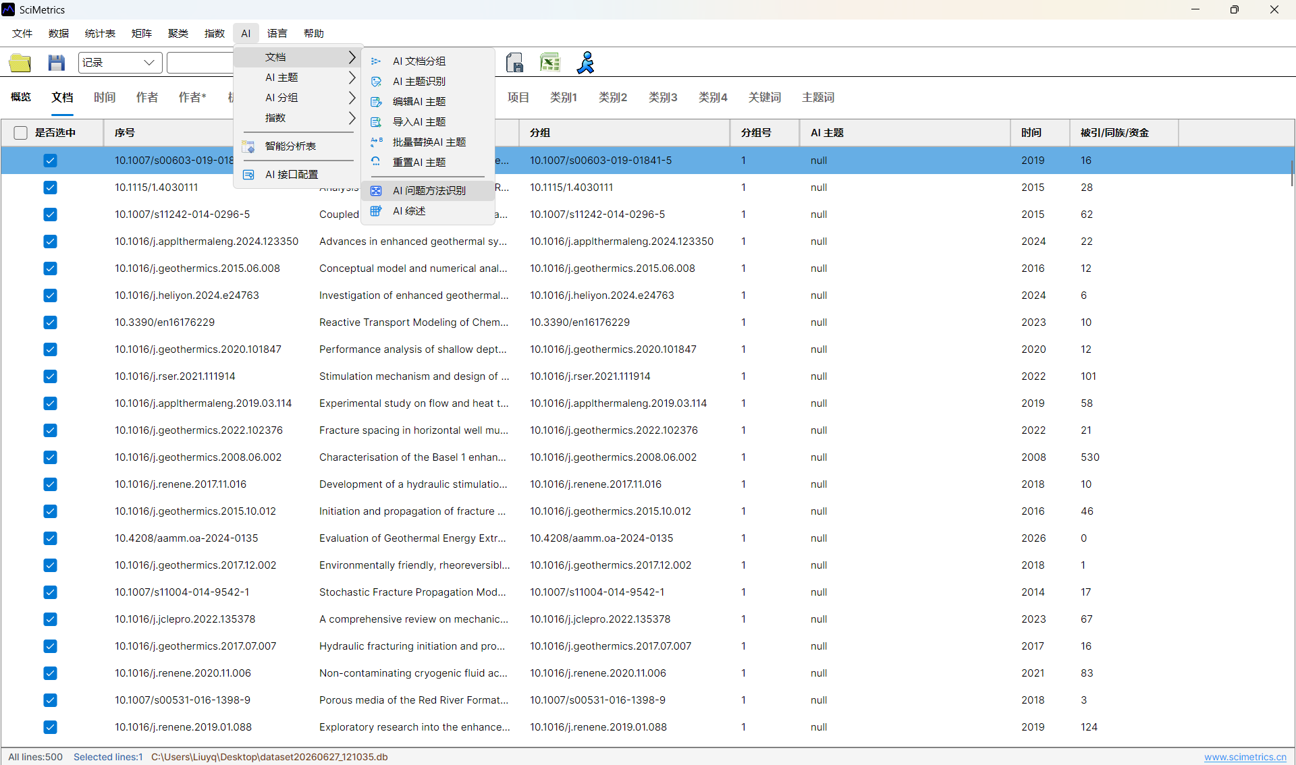Image resolution: width=1296 pixels, height=765 pixels.
Task: Click the 导入AI 主题 menu icon
Action: pyautogui.click(x=377, y=122)
